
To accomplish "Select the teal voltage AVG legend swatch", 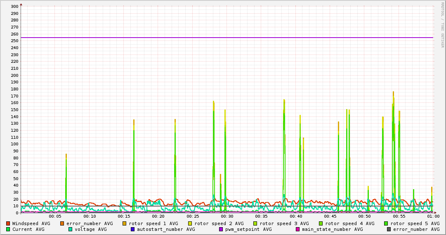I will point(70,229).
